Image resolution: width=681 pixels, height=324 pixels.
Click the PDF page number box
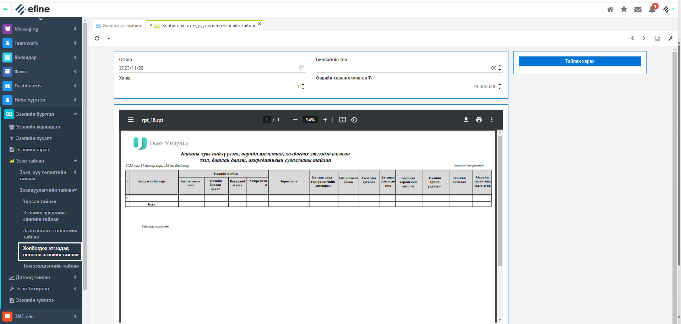pyautogui.click(x=267, y=120)
